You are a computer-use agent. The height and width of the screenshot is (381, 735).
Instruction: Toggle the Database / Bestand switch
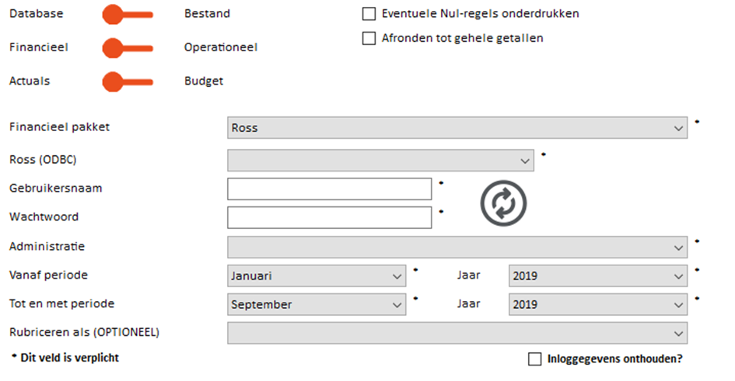point(128,15)
